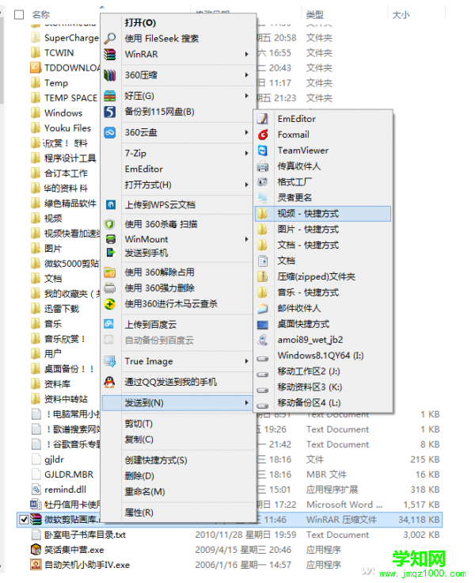Sort by the 名称 column header
The width and height of the screenshot is (475, 583).
coord(41,14)
